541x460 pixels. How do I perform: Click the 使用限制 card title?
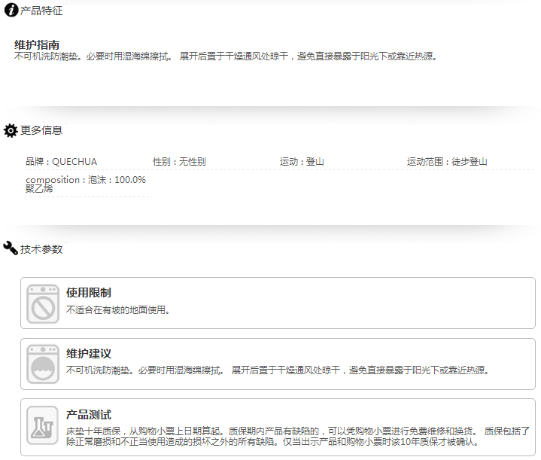(89, 293)
